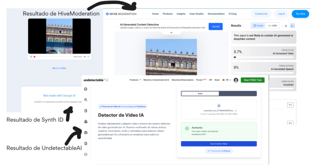321x168 pixels.
Task: Open API link in undetectable navigation
Action: tap(210, 80)
